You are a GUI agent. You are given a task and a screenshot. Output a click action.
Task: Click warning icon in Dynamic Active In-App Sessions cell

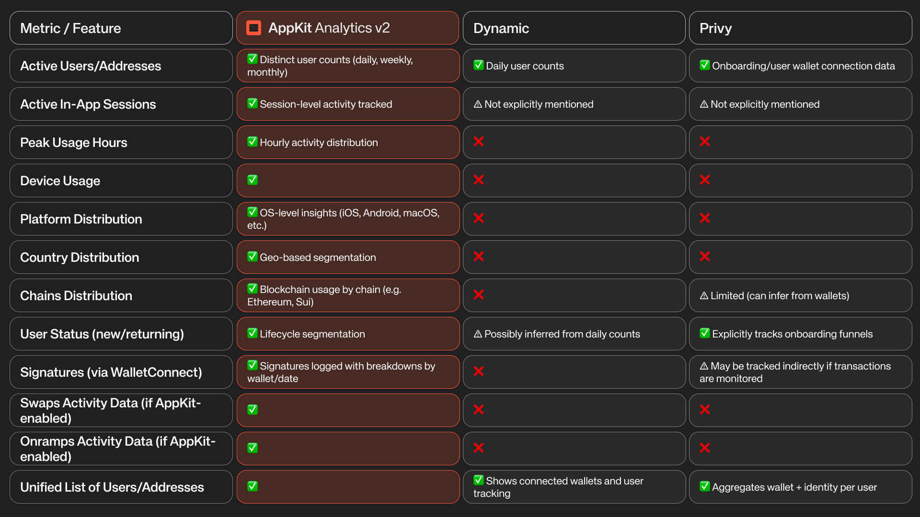(x=478, y=104)
